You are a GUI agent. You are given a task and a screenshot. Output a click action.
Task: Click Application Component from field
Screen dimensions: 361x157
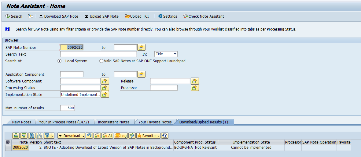(72, 74)
